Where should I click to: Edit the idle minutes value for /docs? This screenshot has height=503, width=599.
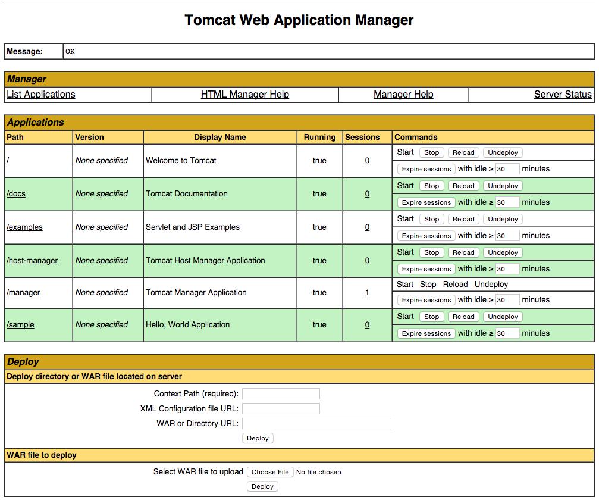(x=507, y=202)
